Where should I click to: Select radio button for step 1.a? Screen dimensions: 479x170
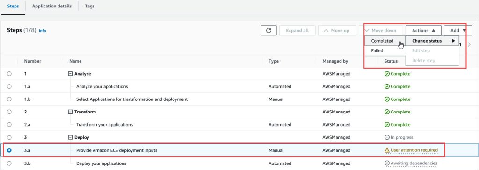point(9,86)
